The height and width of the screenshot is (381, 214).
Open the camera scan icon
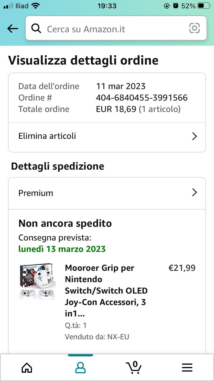point(194,28)
